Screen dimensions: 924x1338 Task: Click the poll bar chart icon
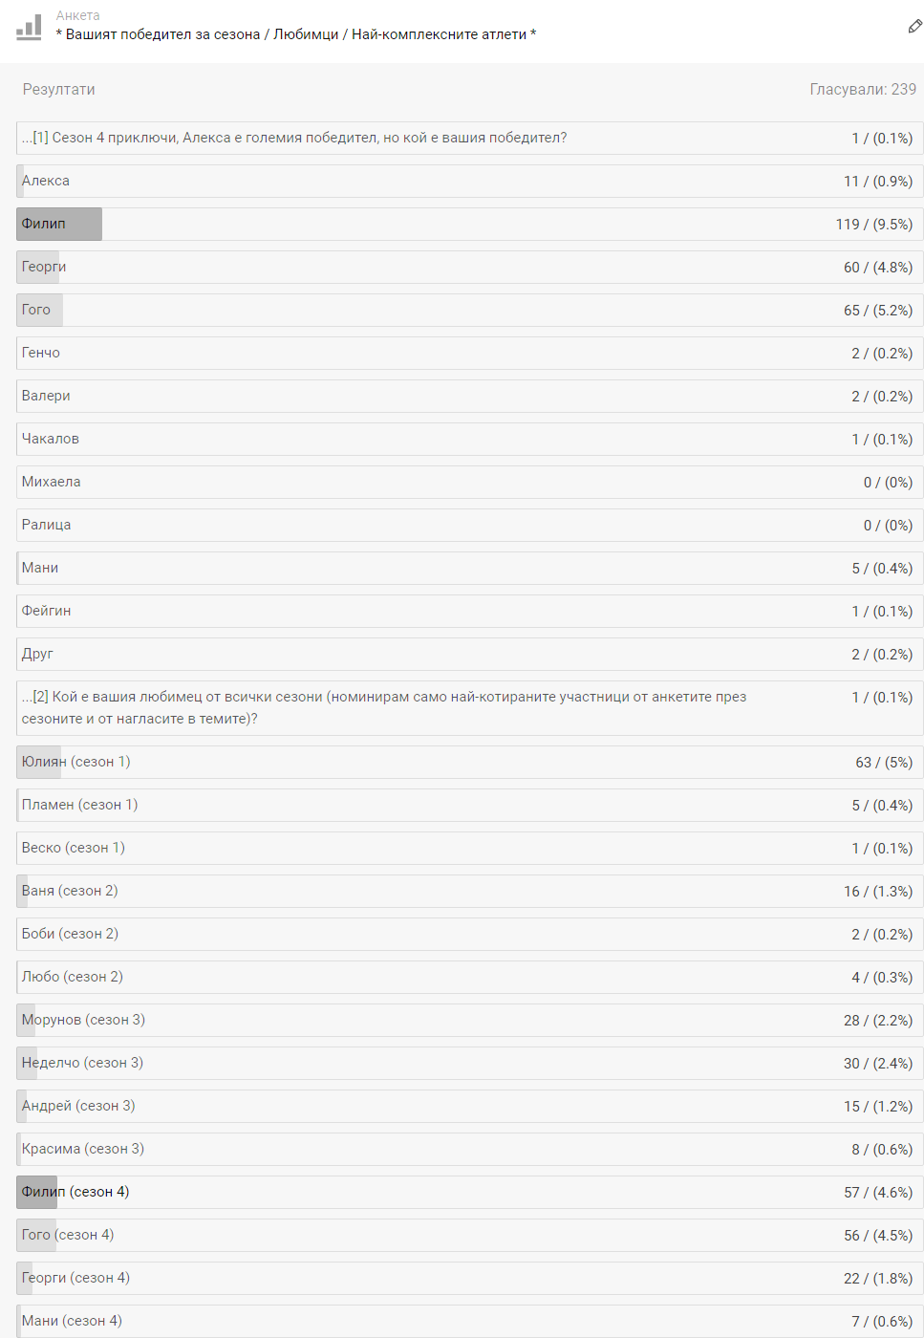(29, 27)
